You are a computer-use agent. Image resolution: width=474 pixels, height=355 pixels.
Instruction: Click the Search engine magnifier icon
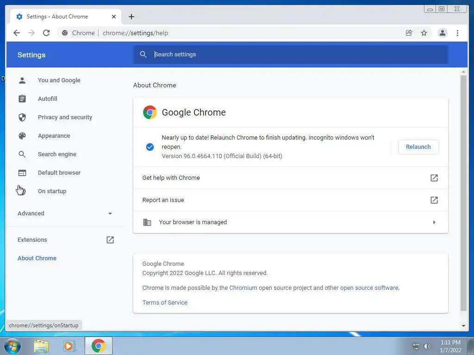point(22,154)
